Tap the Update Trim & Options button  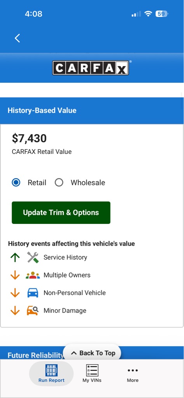tap(61, 213)
